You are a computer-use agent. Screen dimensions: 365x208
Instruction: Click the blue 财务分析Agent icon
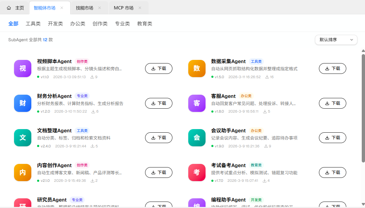pos(23,103)
